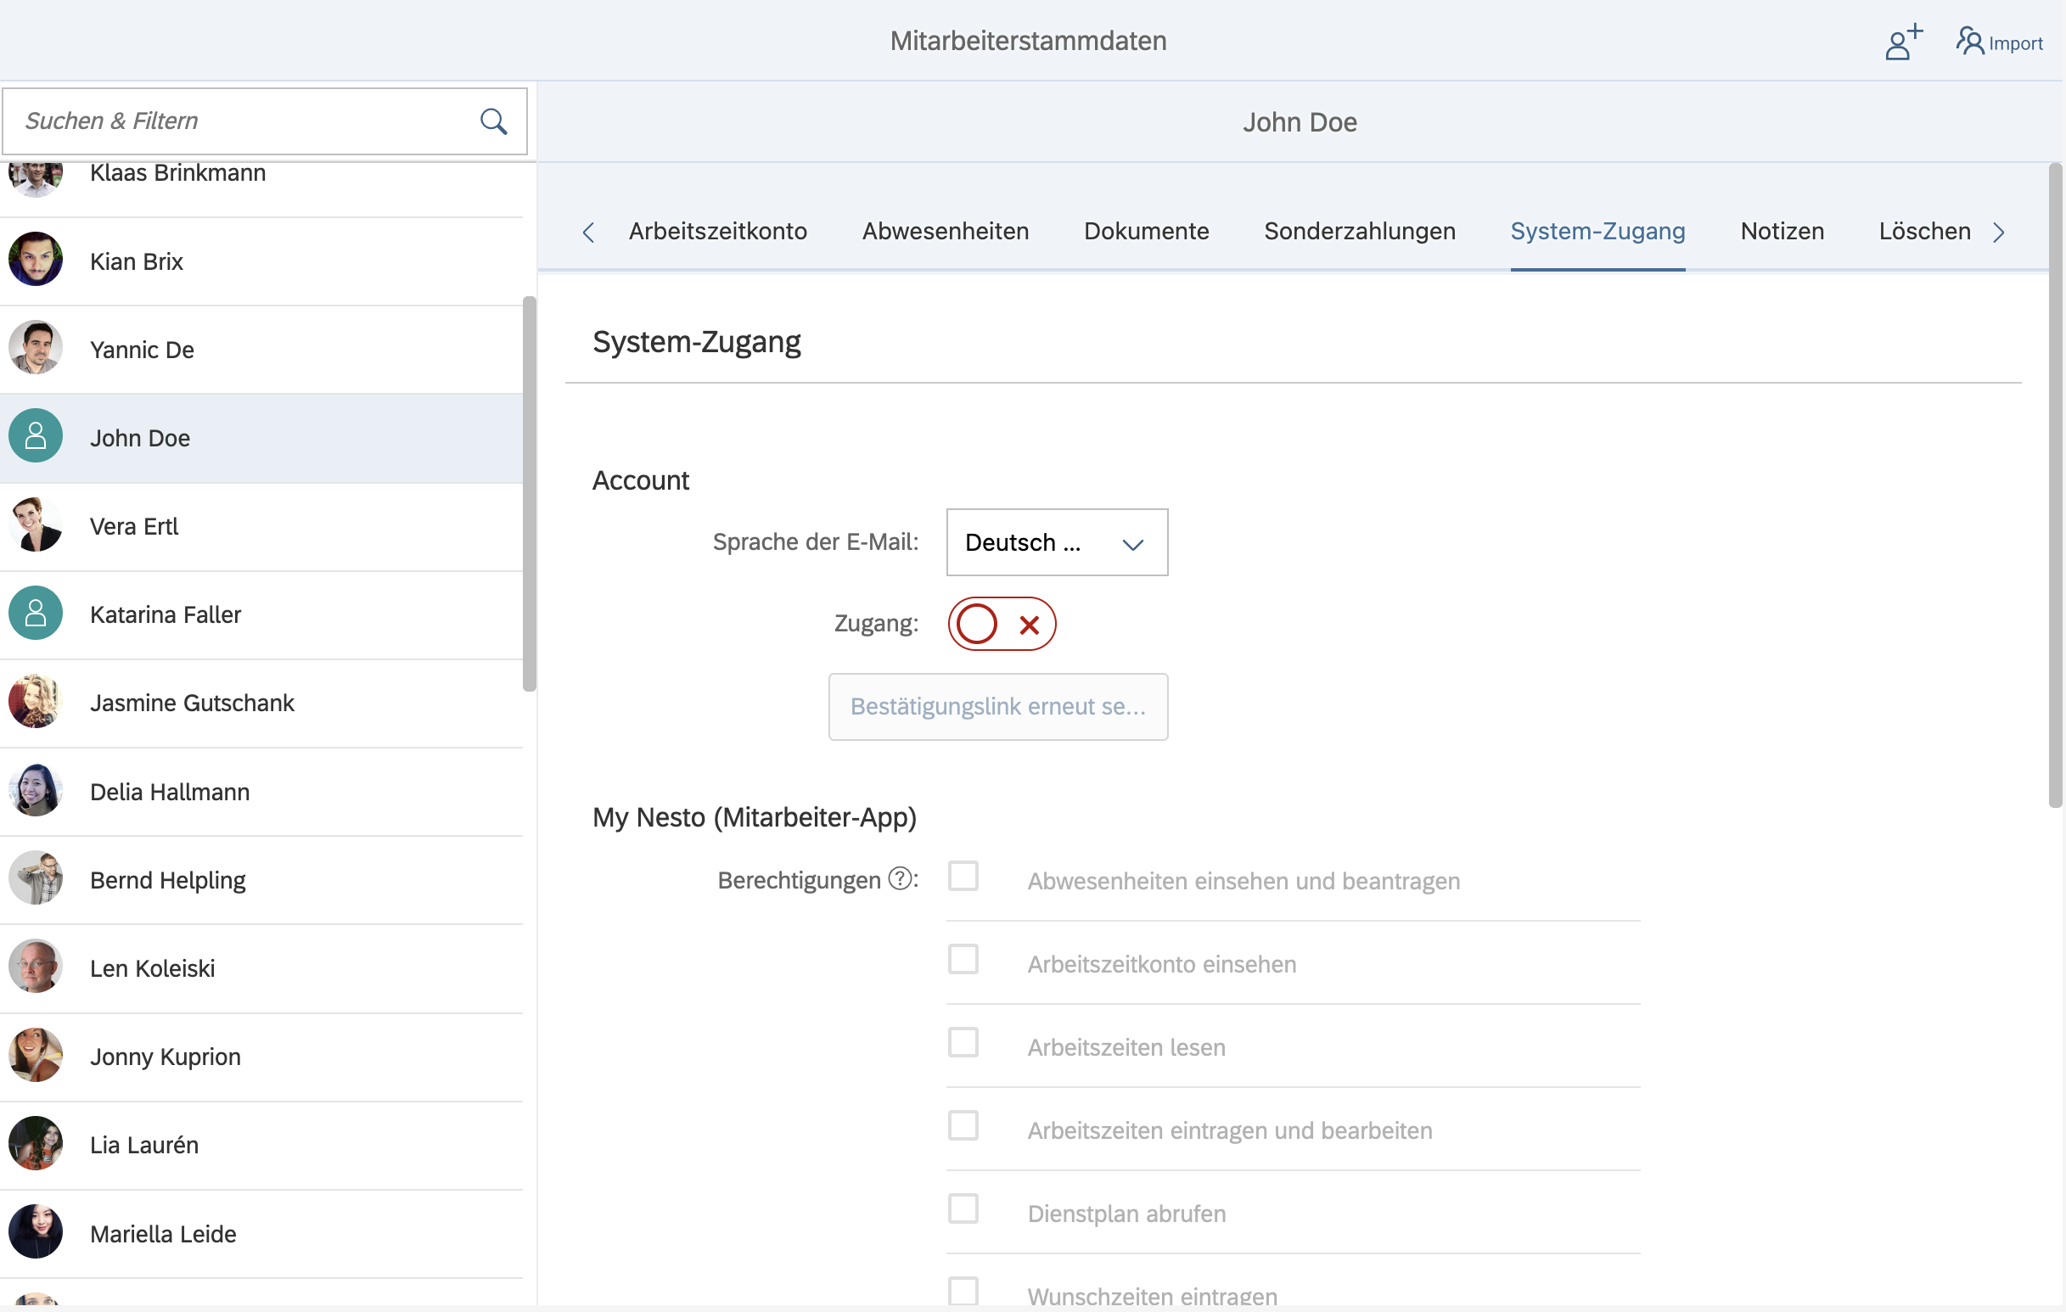Select Jasmine Gutschank in employee list
This screenshot has width=2066, height=1312.
pyautogui.click(x=192, y=704)
